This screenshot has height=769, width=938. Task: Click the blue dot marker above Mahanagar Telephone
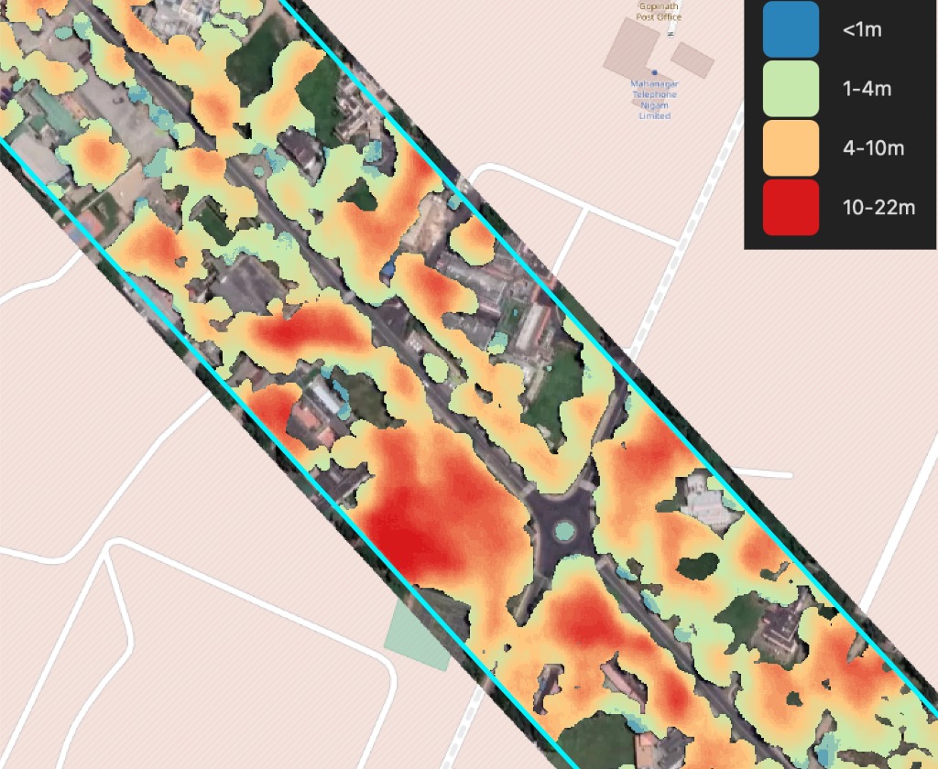pos(654,72)
